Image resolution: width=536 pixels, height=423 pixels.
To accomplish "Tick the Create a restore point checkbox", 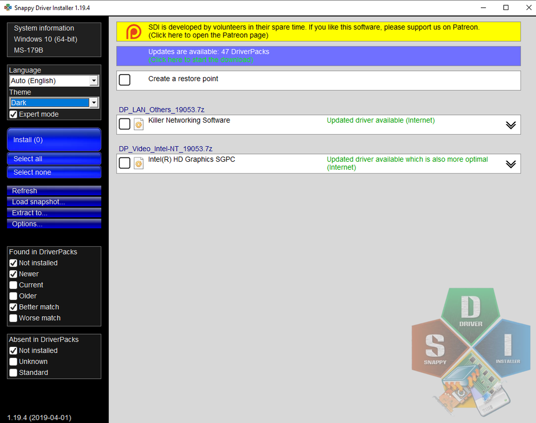I will pos(125,80).
